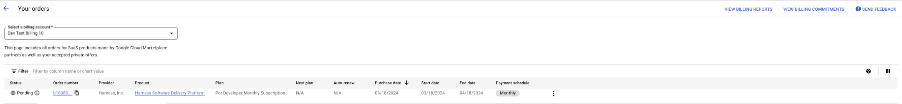
Task: Open the Harness Software Delivery Platform link
Action: tap(169, 93)
